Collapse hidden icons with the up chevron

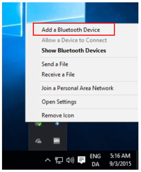[48, 160]
